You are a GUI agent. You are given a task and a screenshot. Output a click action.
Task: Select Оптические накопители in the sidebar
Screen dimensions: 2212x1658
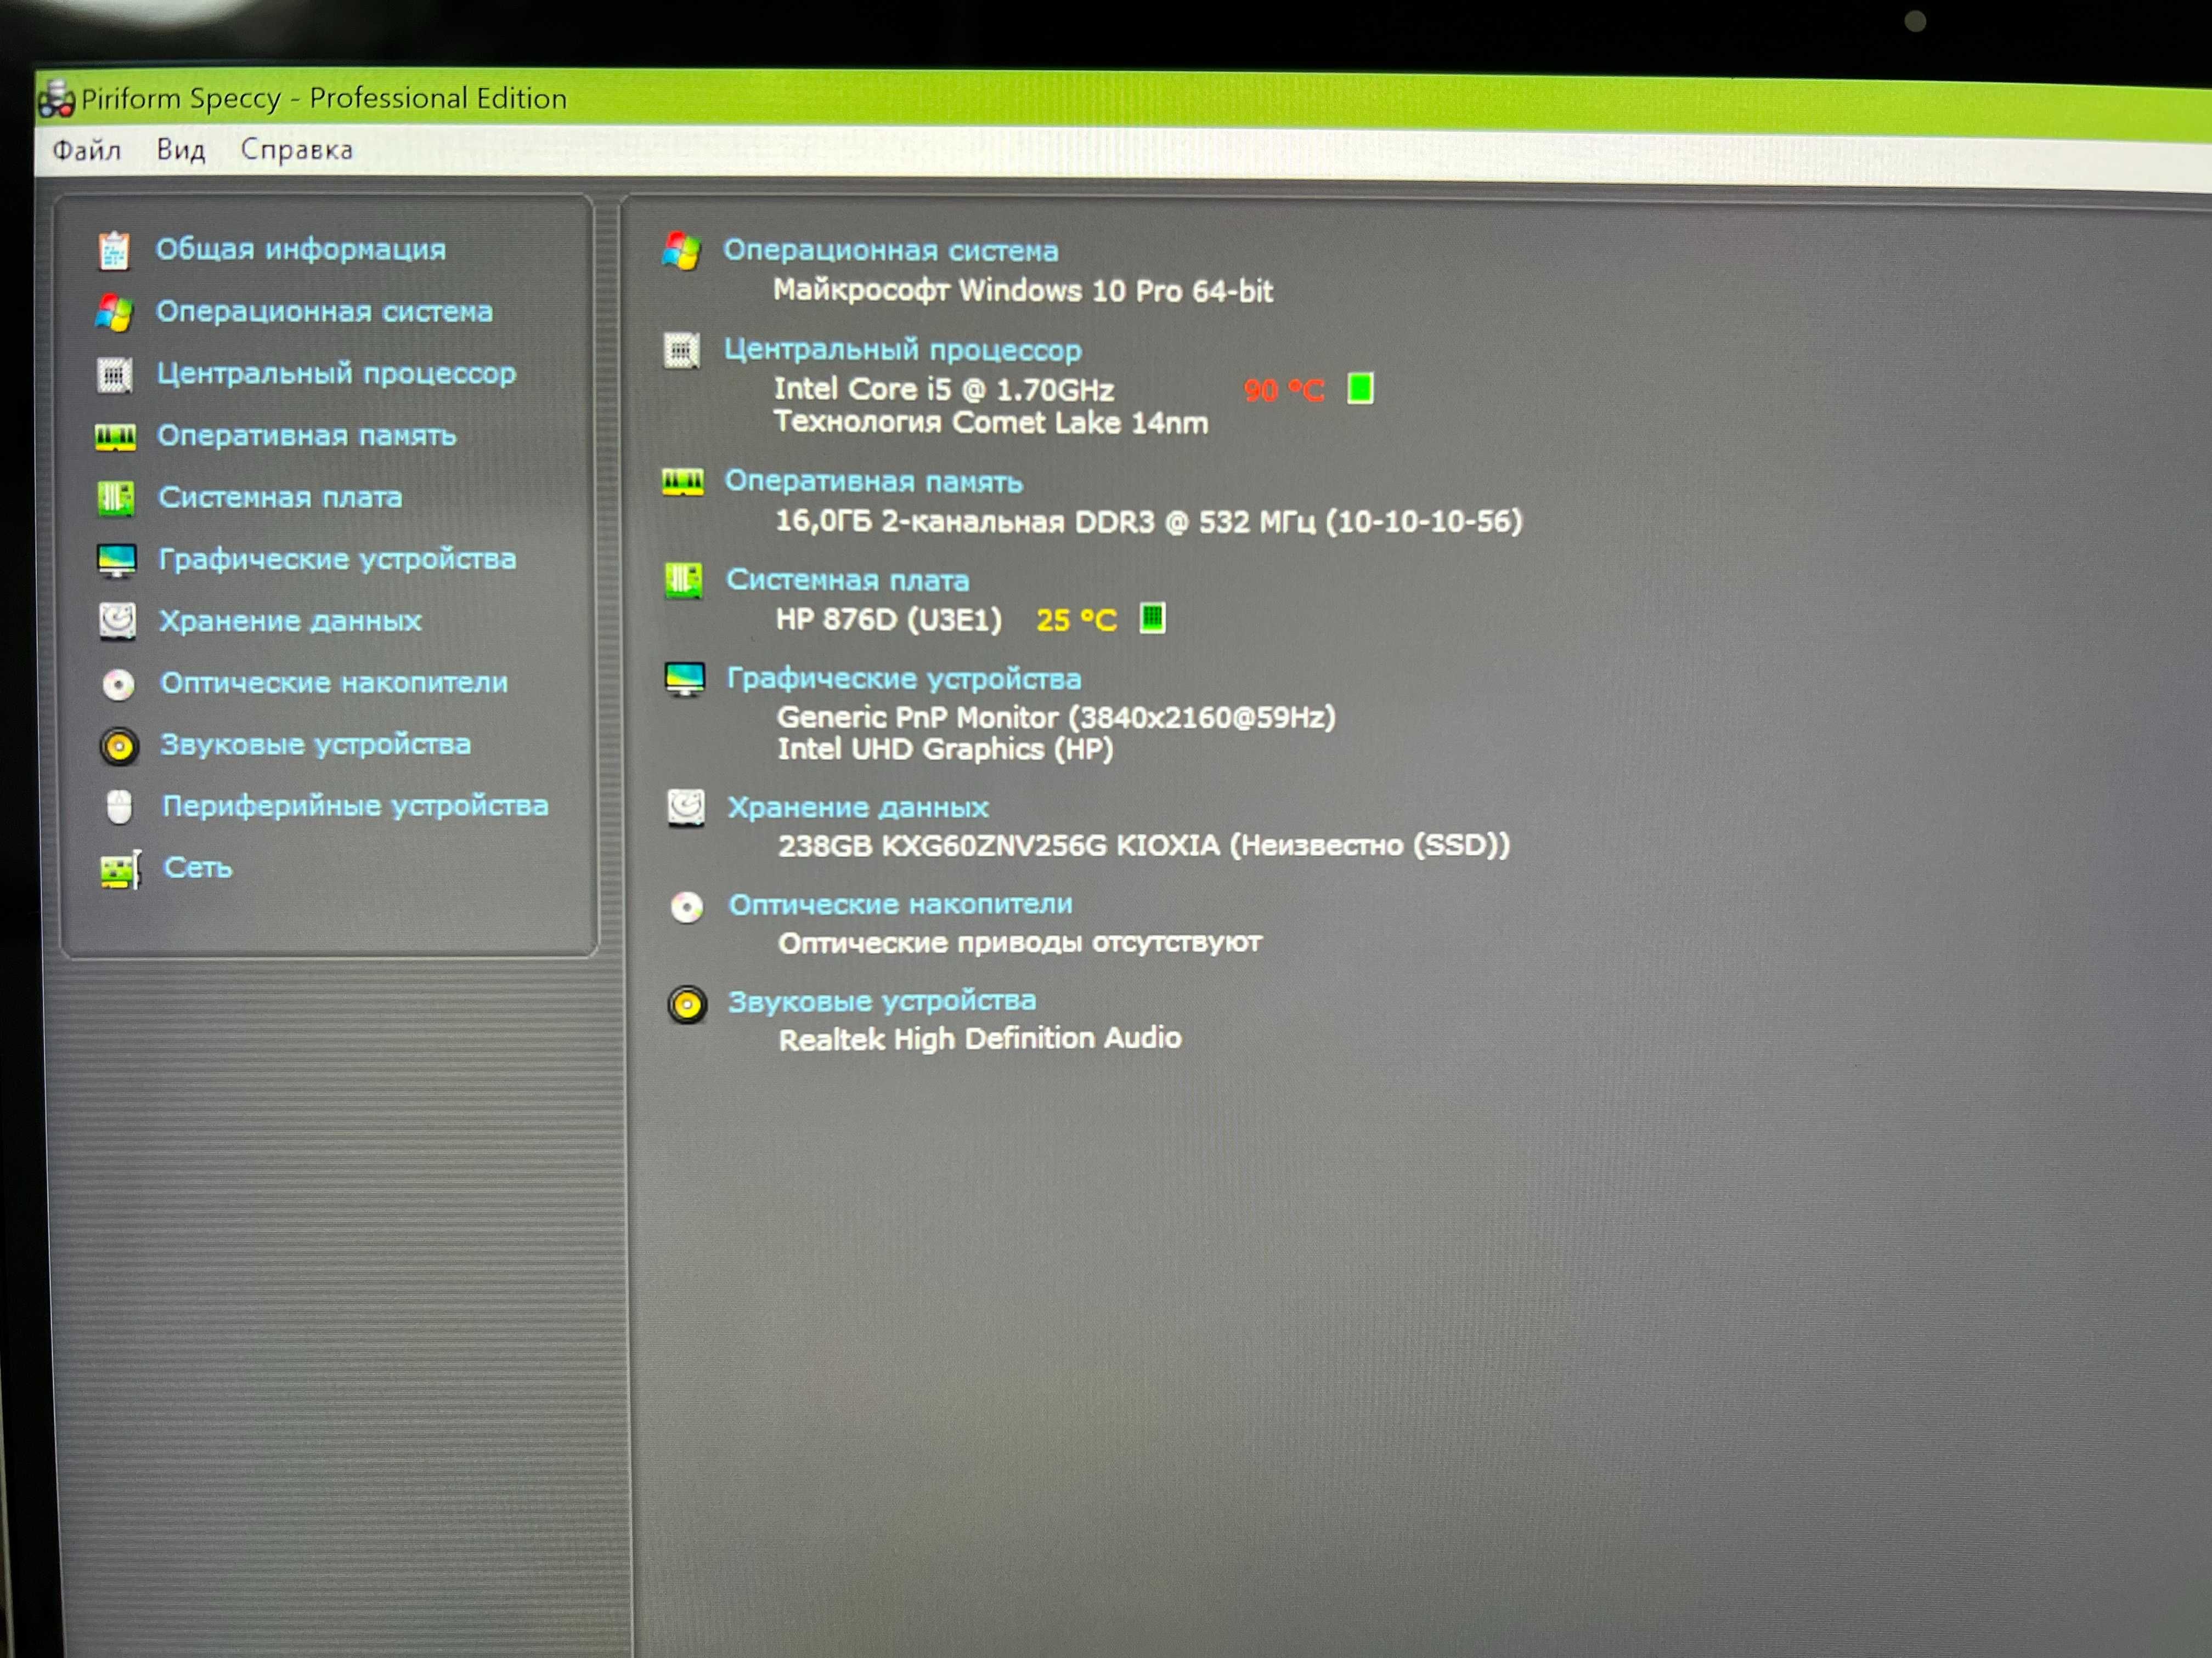coord(334,683)
